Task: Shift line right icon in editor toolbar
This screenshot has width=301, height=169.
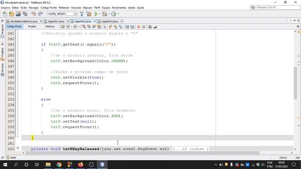Action: [x=132, y=27]
